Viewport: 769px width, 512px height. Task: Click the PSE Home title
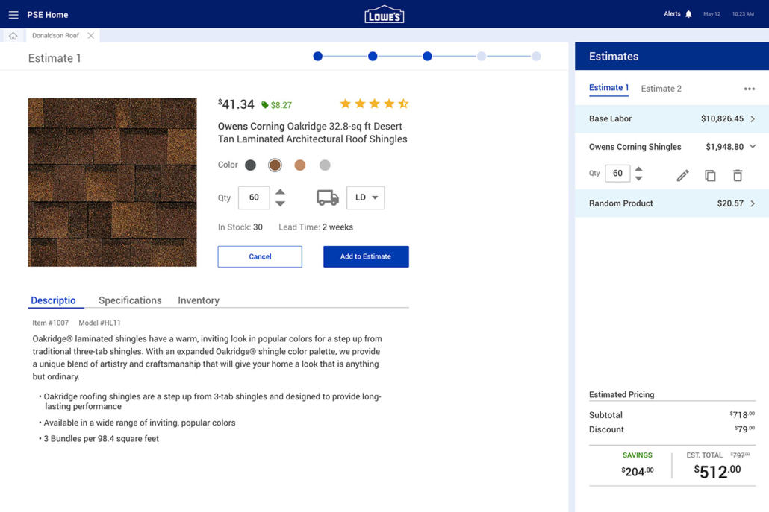[x=48, y=15]
